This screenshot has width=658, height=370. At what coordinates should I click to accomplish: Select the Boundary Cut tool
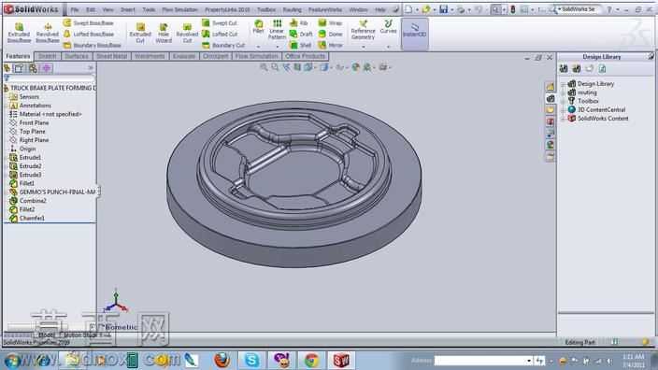click(x=223, y=45)
